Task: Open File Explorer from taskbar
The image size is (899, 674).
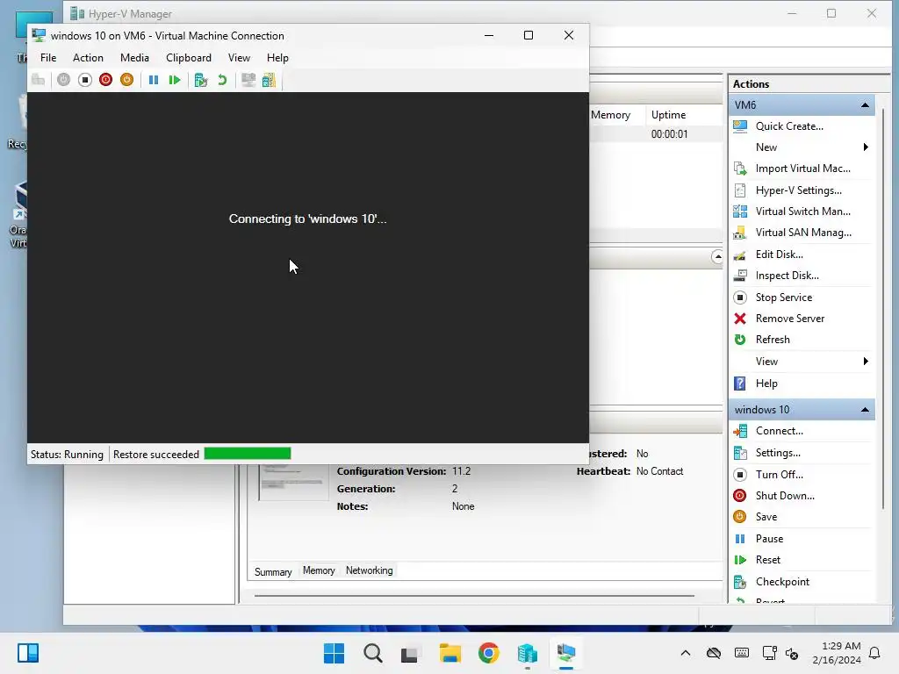Action: tap(450, 653)
